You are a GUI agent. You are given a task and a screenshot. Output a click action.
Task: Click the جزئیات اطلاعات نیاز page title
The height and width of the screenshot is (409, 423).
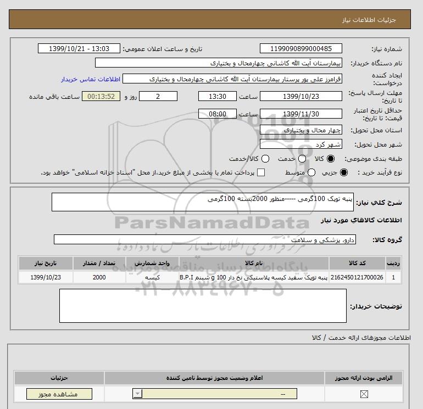point(369,20)
